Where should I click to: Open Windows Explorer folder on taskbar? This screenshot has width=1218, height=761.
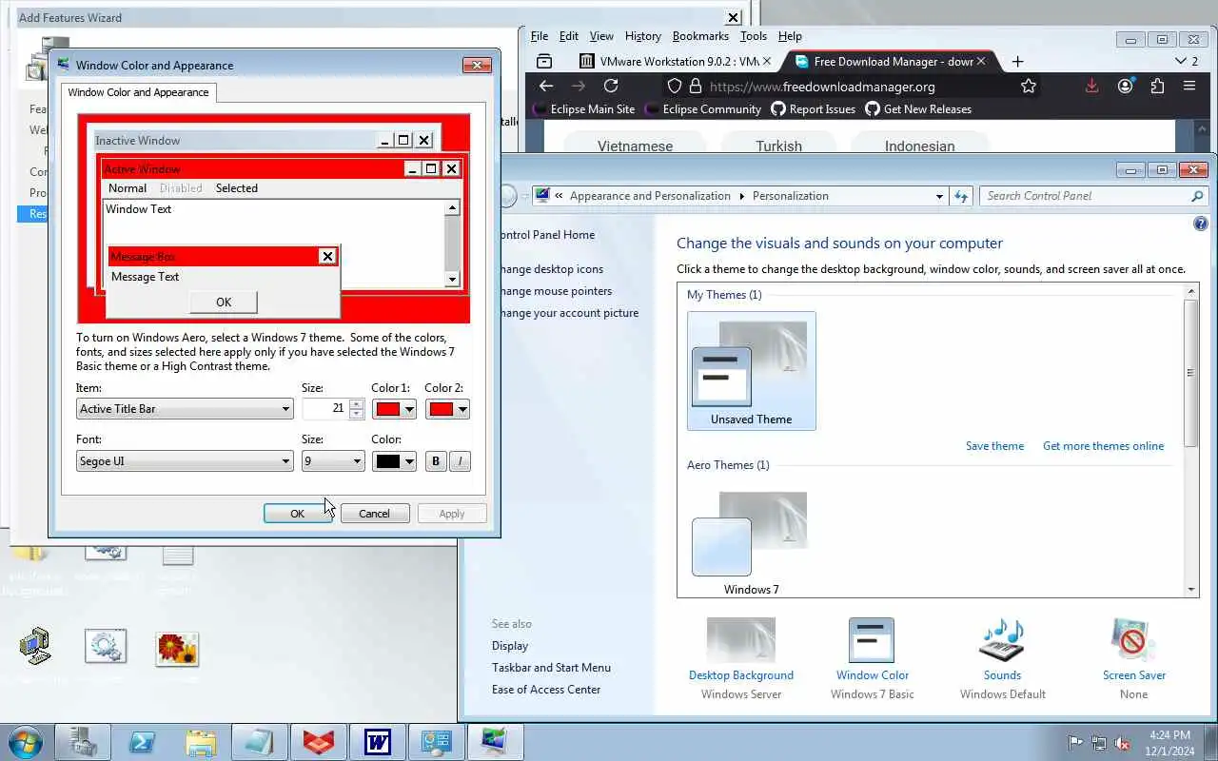tap(201, 742)
